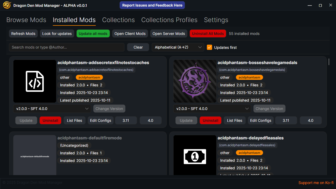Click the acidphantasm-addsecretexfilnotestocaches title

click(103, 63)
